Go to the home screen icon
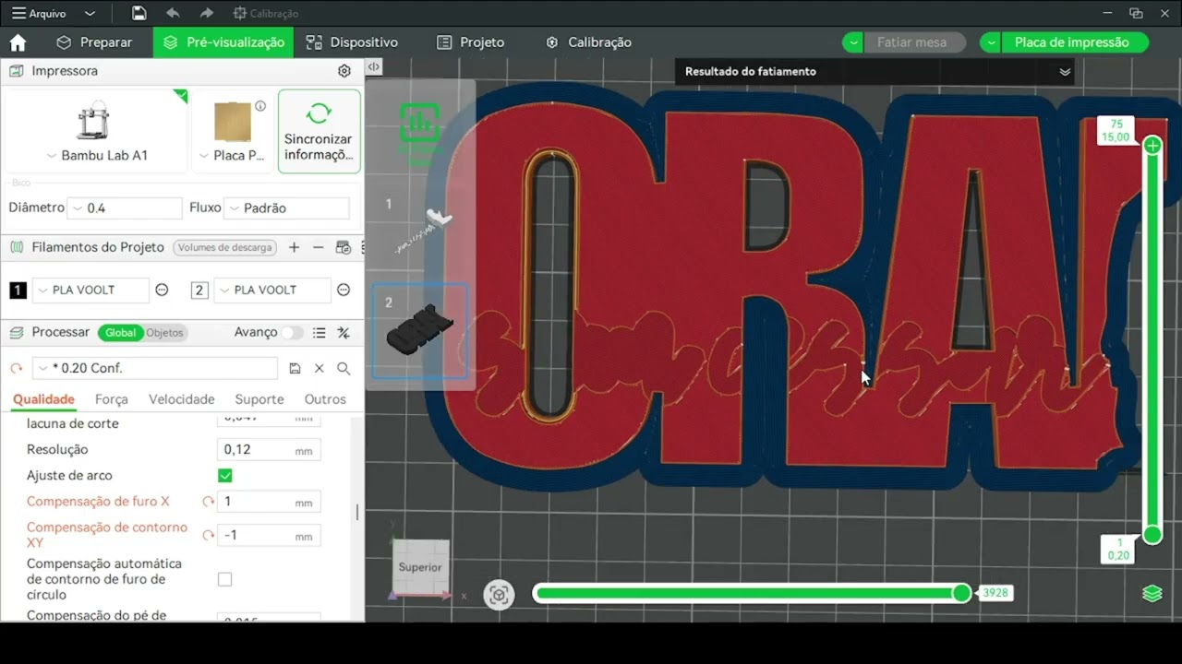Screen dimensions: 1182x664 pos(18,42)
